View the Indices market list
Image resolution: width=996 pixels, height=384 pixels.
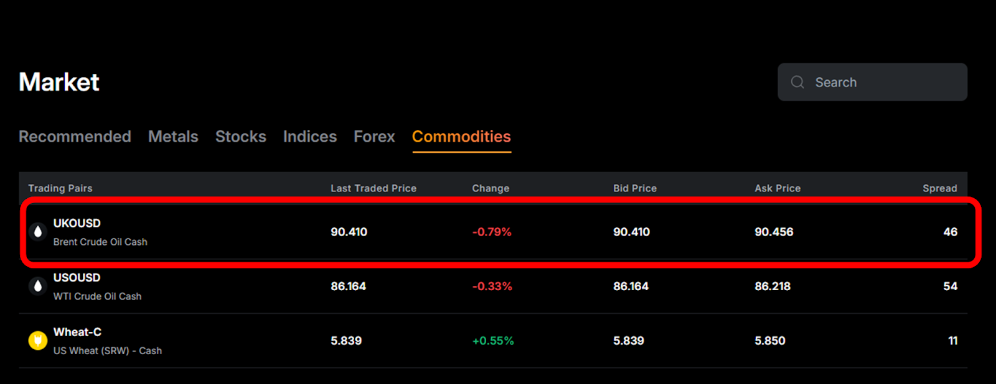[x=309, y=137]
